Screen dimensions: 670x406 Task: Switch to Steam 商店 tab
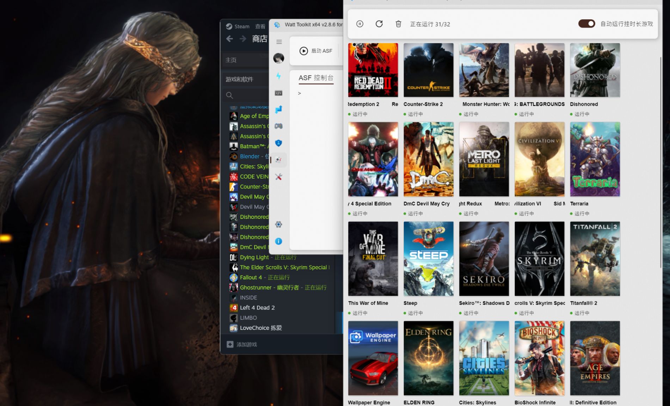coord(260,39)
